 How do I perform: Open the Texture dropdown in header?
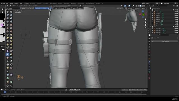(63, 8)
